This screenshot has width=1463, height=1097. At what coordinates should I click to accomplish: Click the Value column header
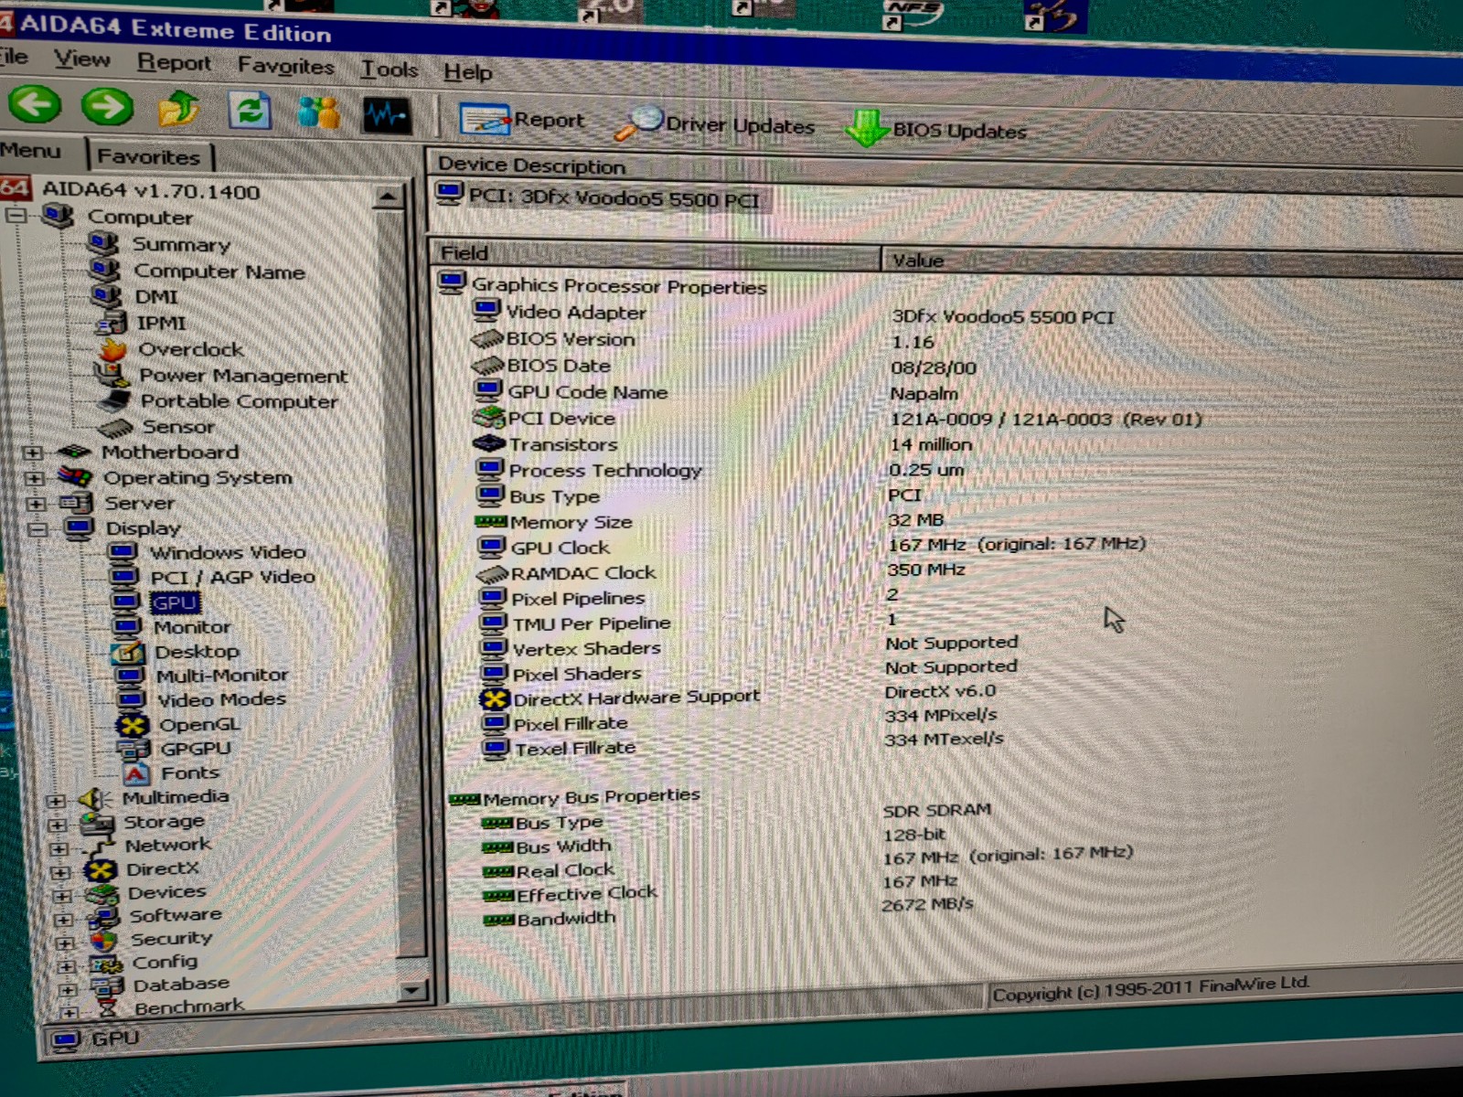click(x=1172, y=263)
